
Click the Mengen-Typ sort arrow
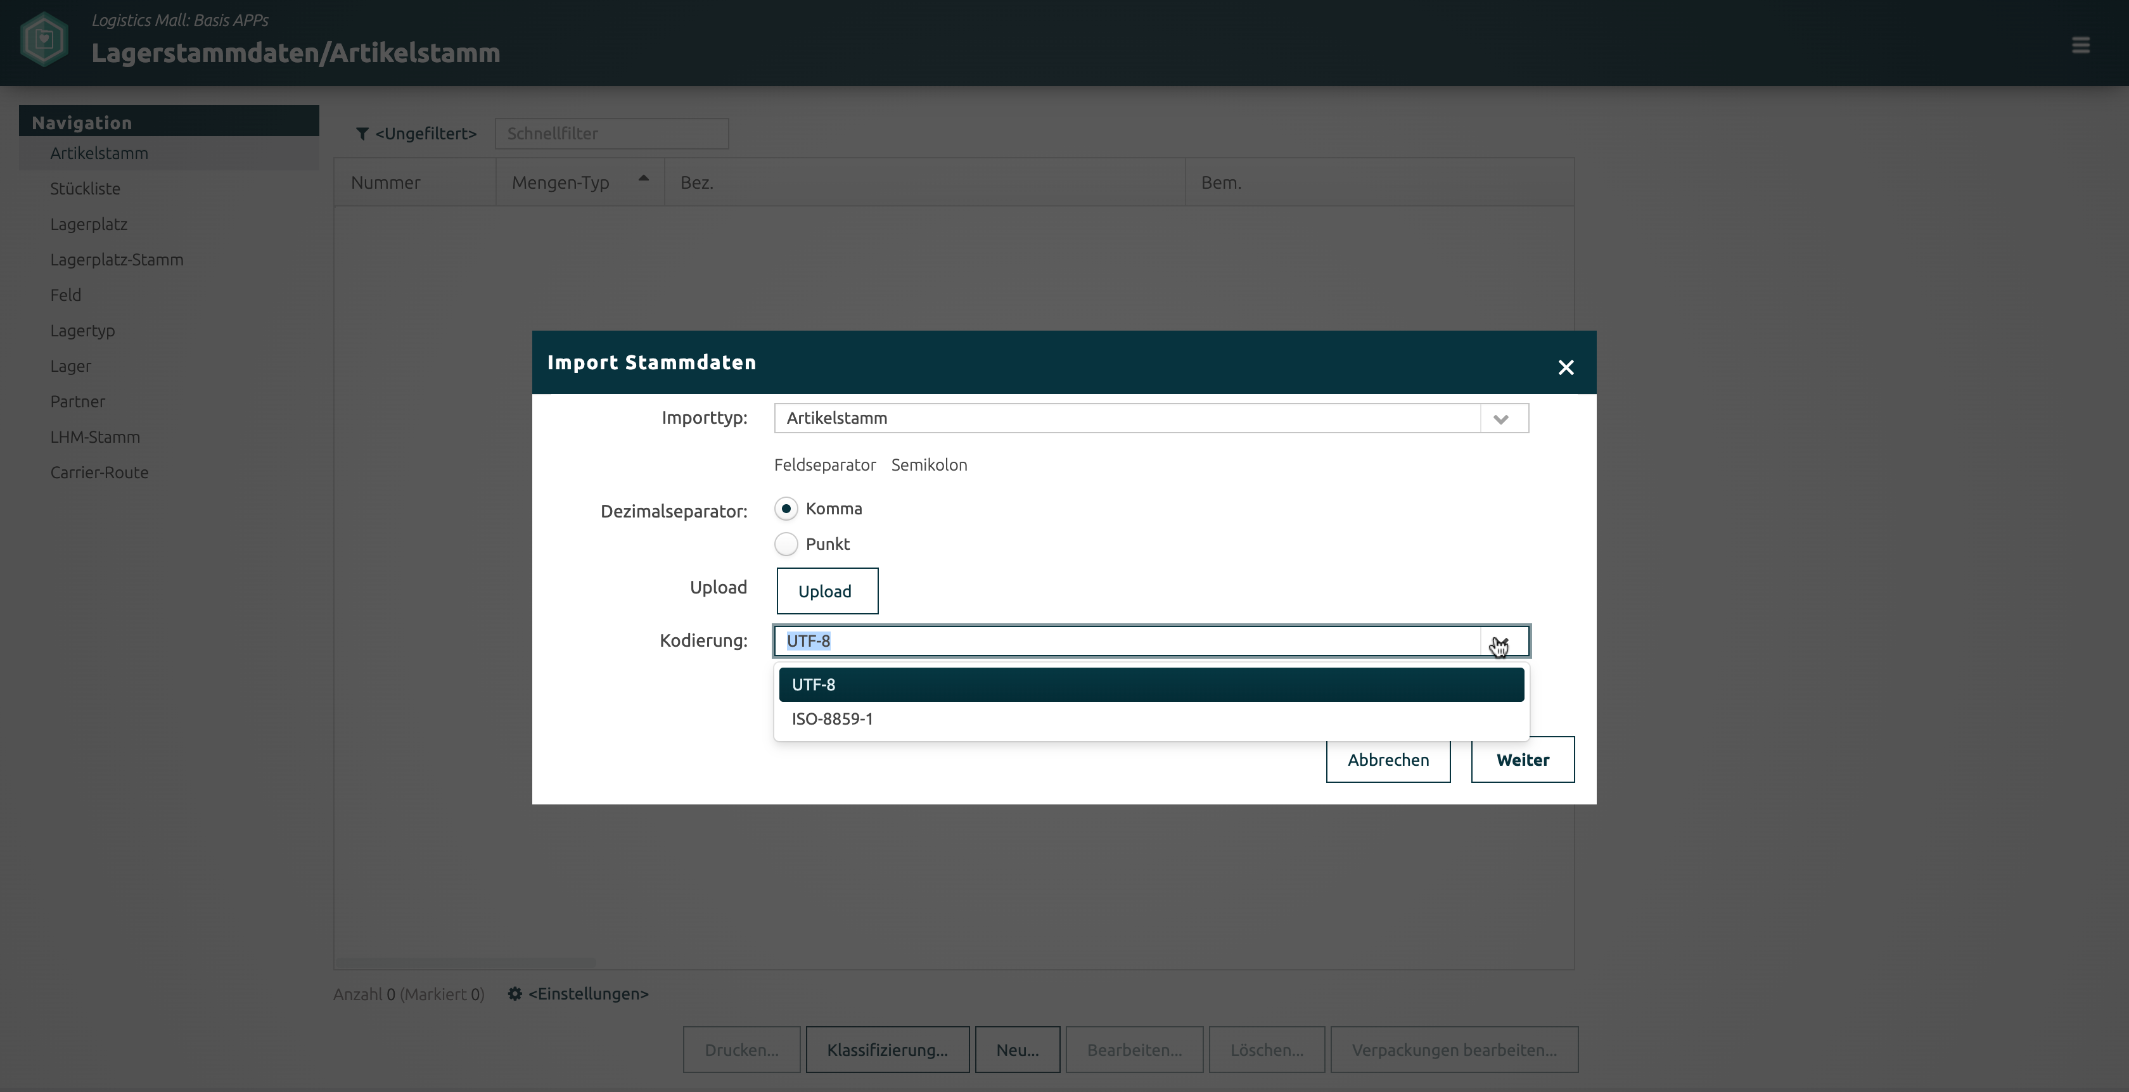coord(643,179)
